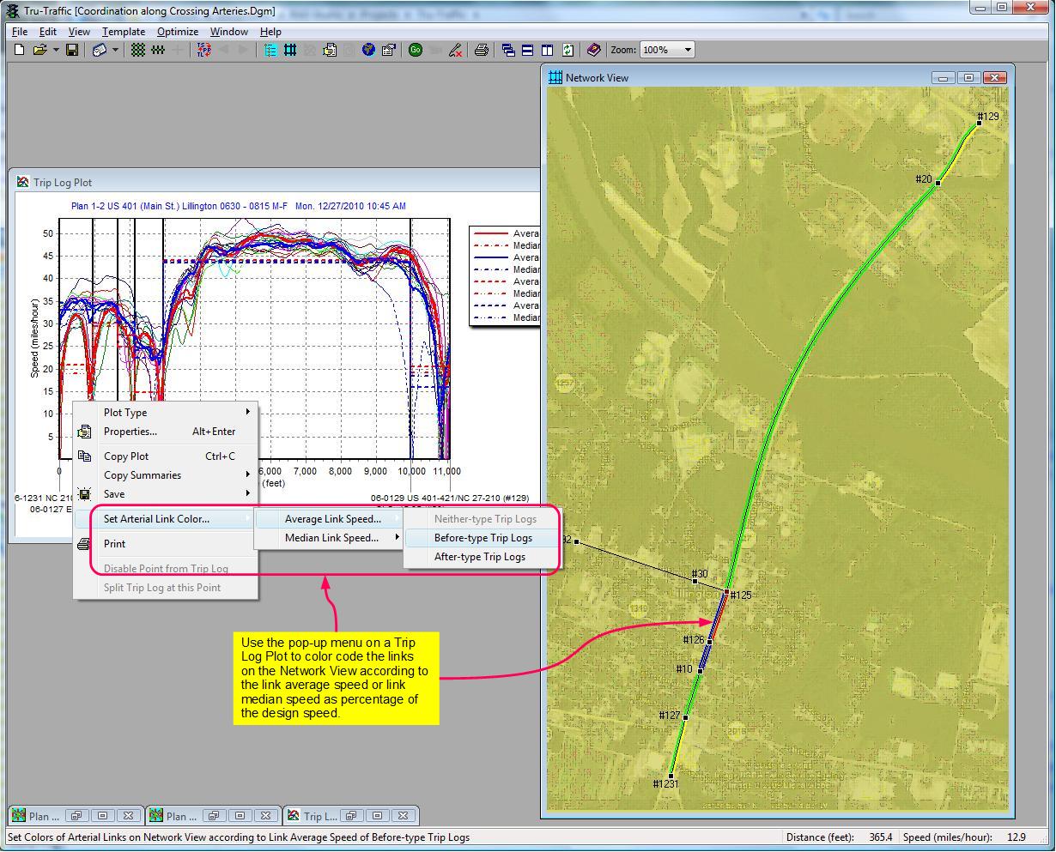
Task: Open the Zoom percentage dropdown
Action: pyautogui.click(x=688, y=50)
